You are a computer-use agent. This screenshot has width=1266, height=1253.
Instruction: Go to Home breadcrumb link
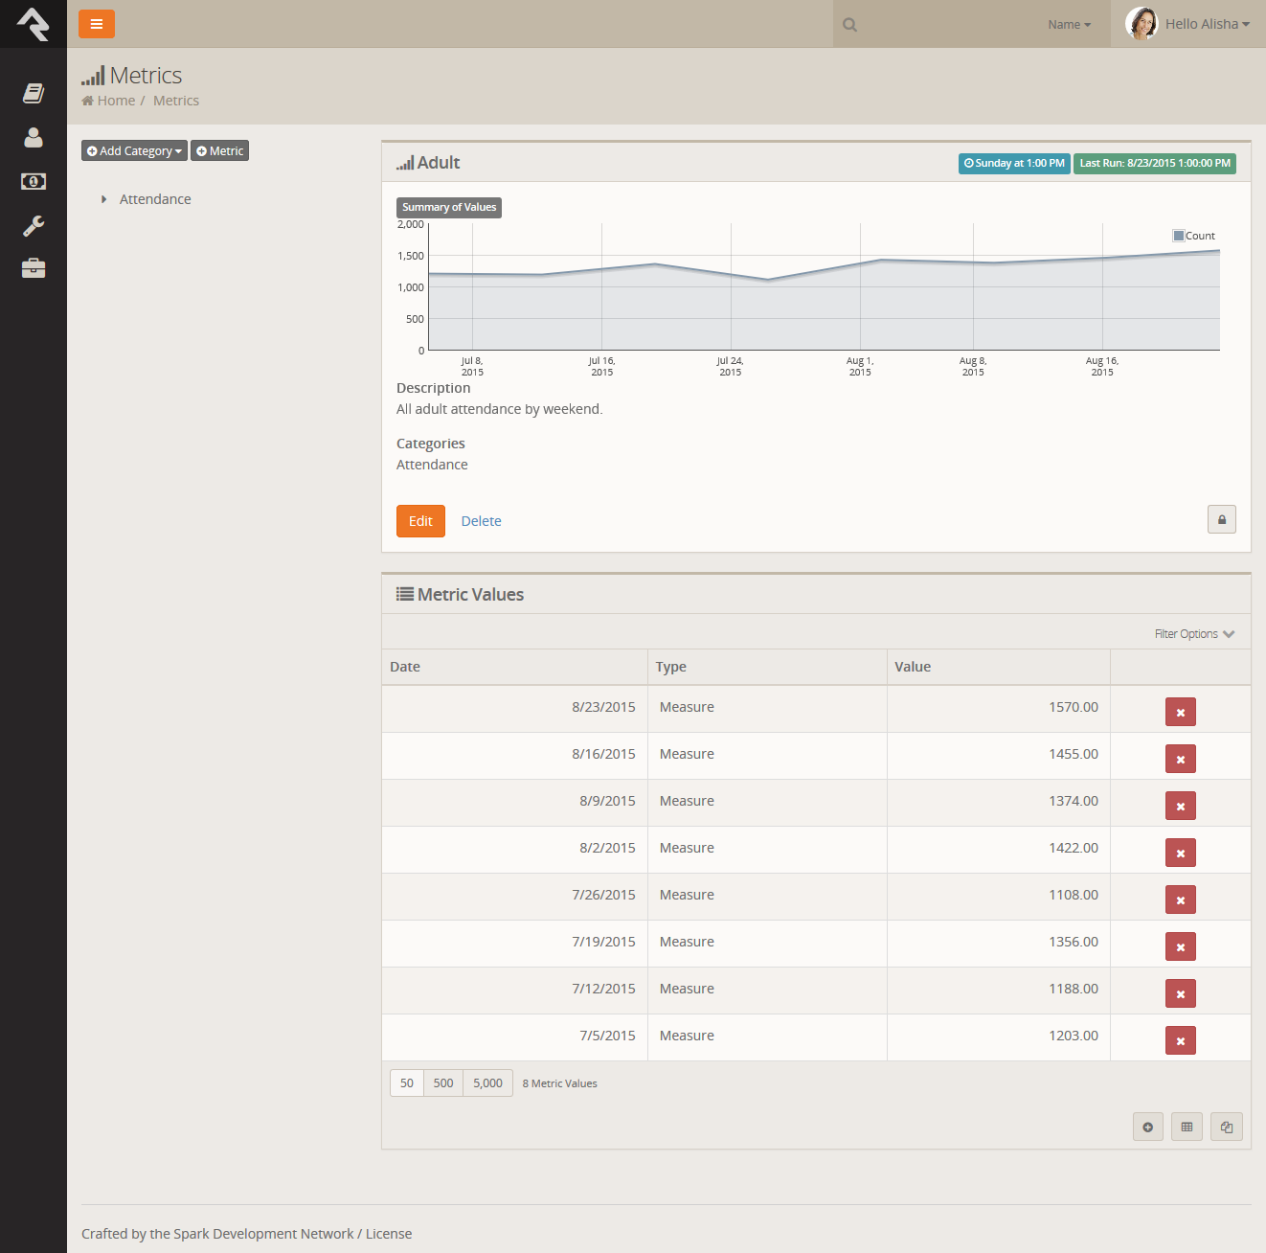[x=116, y=101]
